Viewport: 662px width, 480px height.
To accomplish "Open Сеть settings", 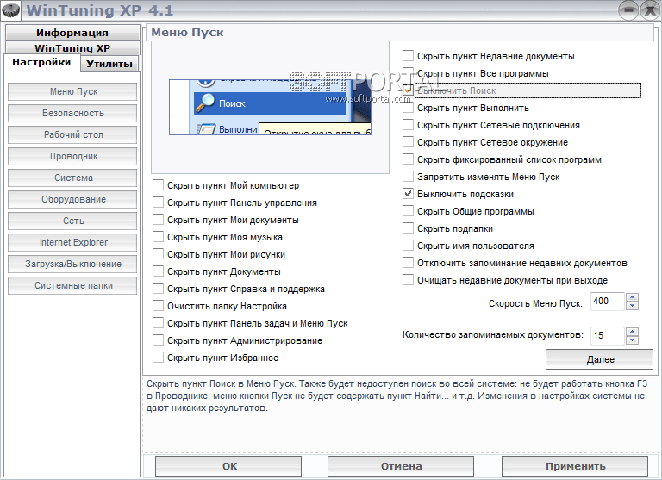I will click(72, 221).
